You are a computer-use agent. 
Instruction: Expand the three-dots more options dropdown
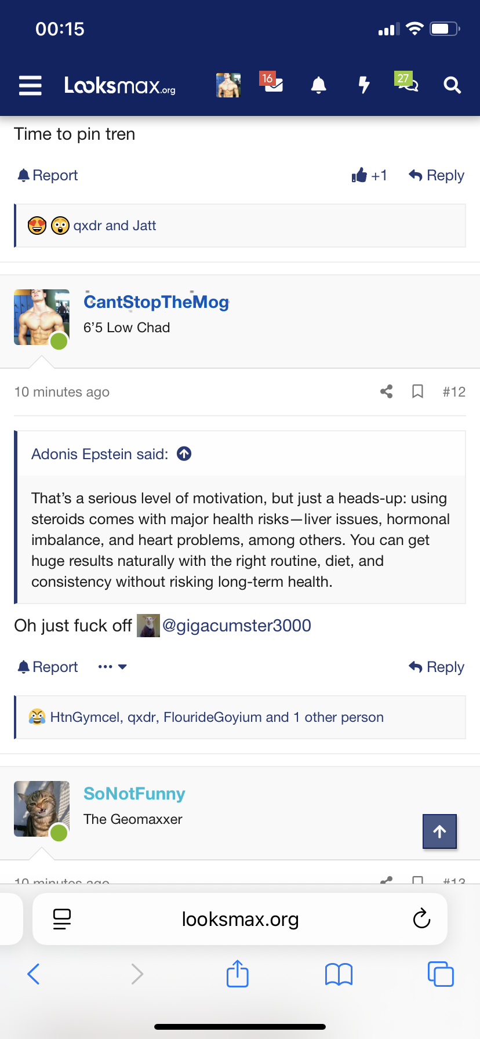(x=112, y=667)
